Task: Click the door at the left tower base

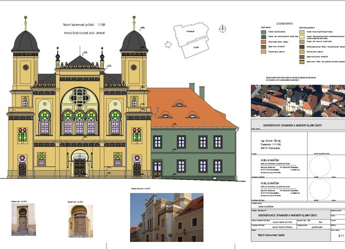Action: pos(22,169)
